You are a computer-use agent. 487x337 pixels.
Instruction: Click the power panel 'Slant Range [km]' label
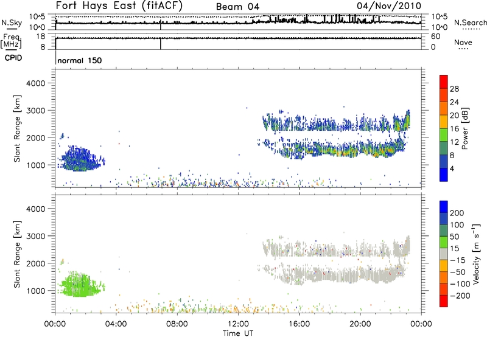point(18,128)
